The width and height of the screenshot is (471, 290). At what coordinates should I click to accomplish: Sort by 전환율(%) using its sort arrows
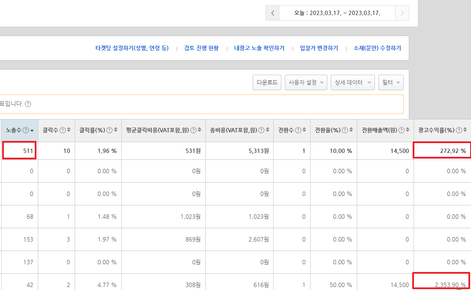[351, 130]
